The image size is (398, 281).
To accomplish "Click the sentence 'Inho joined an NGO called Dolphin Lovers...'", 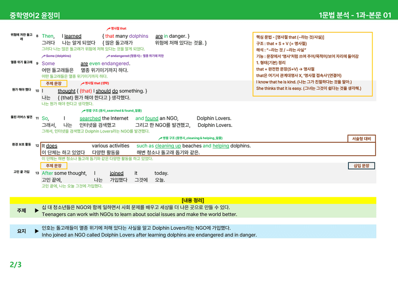I will pos(149,235).
